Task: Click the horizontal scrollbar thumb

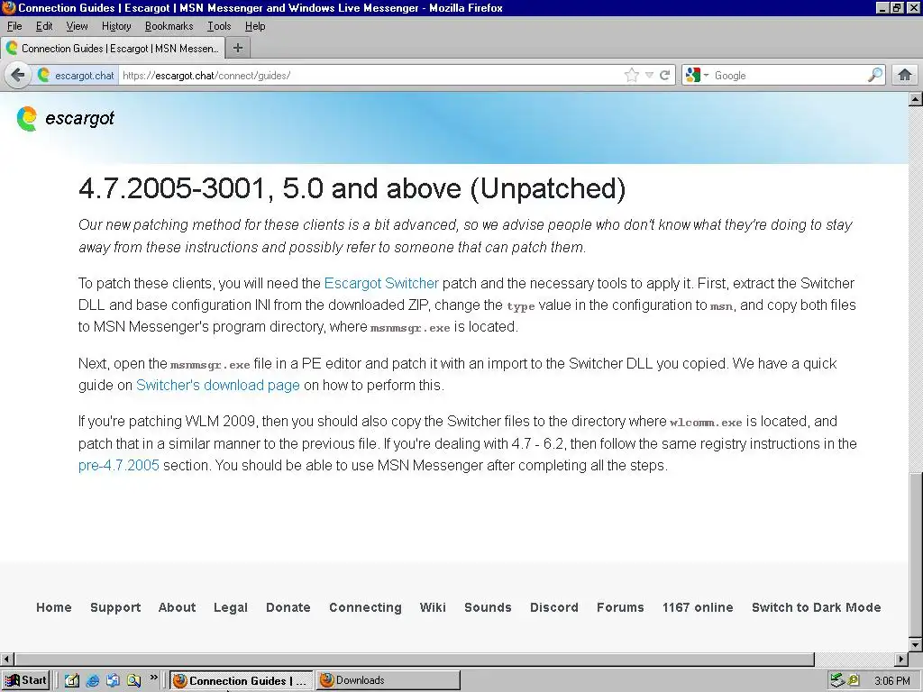Action: point(414,659)
